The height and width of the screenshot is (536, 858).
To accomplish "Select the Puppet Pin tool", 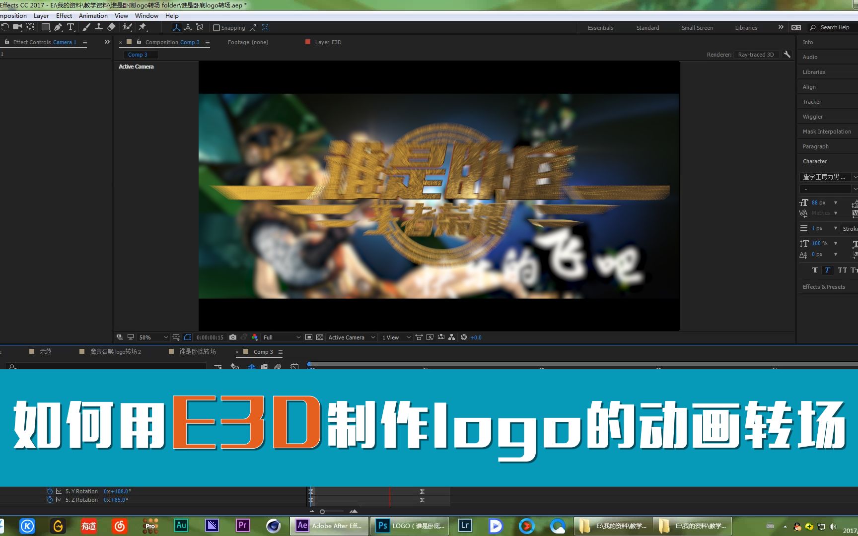I will click(143, 27).
